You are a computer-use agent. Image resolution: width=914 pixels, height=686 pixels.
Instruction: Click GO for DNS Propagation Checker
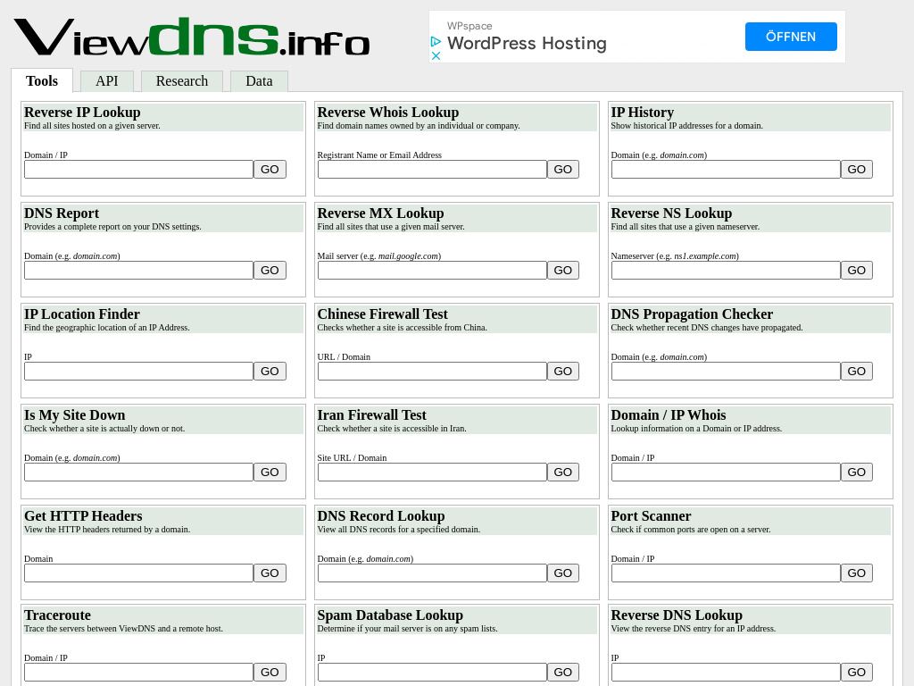[856, 371]
